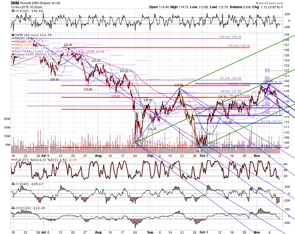The height and width of the screenshot is (234, 295).
Task: Click the red down arrow after Chg
Action: coord(282,7)
